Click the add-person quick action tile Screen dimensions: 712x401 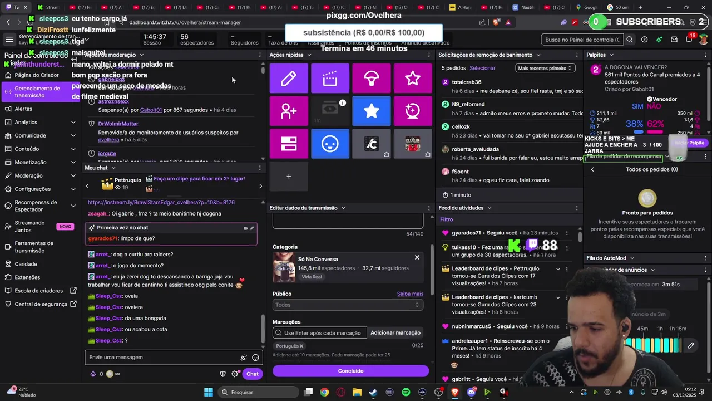tap(289, 111)
